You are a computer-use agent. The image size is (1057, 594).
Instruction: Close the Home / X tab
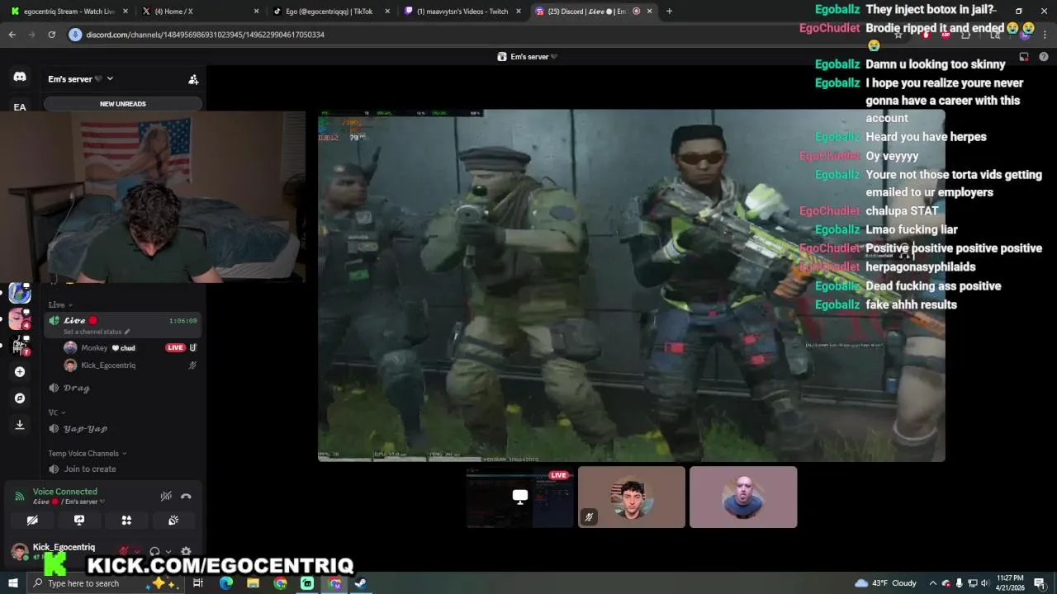256,12
